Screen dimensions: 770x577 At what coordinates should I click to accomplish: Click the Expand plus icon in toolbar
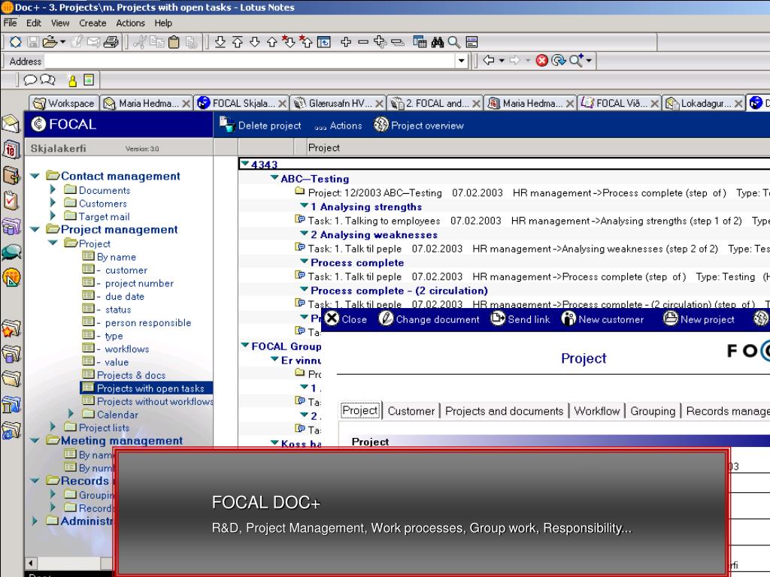coord(346,42)
